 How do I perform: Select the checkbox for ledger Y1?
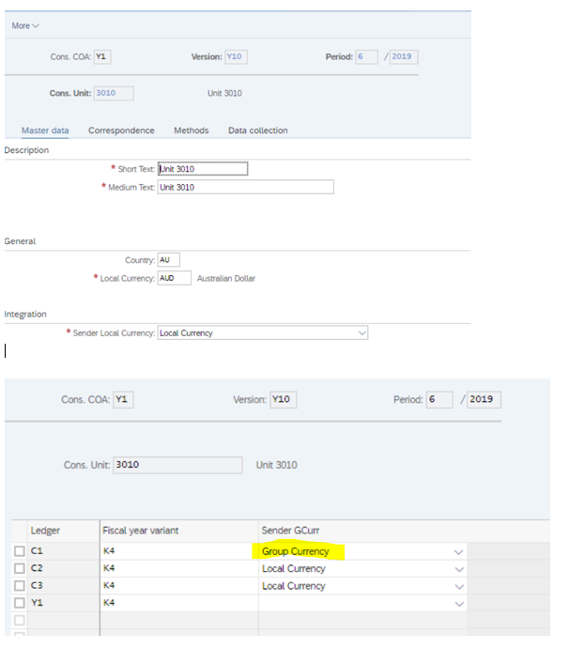[x=20, y=603]
